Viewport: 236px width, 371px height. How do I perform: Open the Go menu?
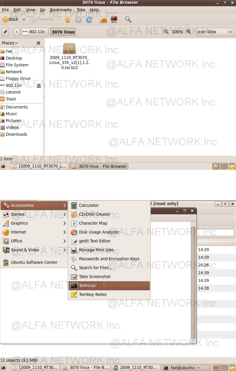tap(43, 10)
